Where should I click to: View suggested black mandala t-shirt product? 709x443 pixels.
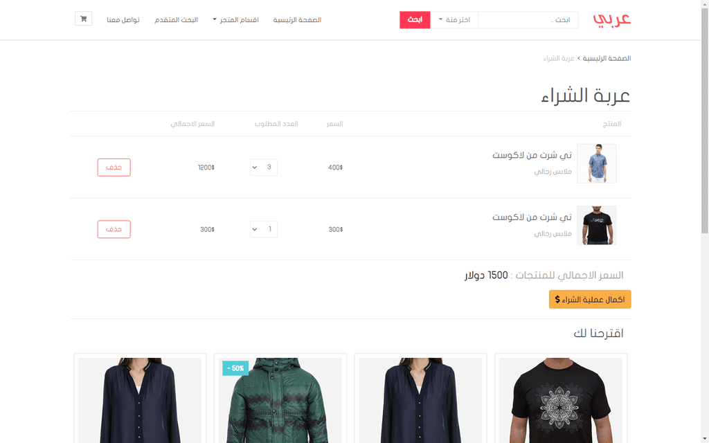tap(561, 400)
